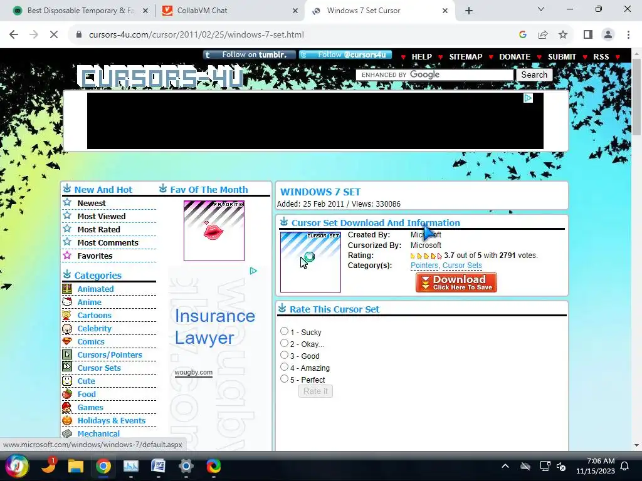Click the Cute smiley category icon
This screenshot has height=481, width=642.
coord(67,381)
